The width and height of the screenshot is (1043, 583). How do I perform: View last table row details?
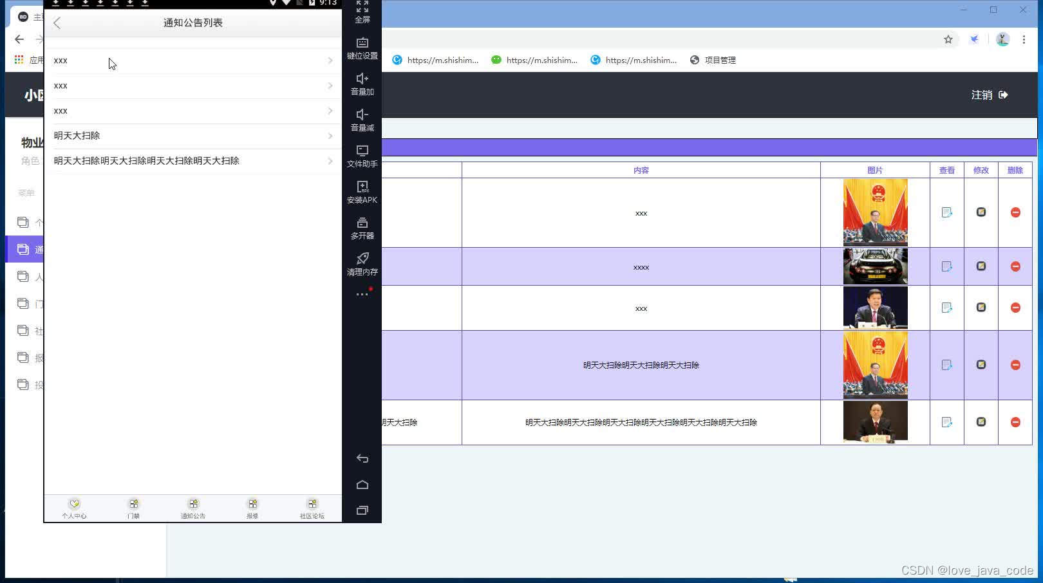click(x=946, y=422)
